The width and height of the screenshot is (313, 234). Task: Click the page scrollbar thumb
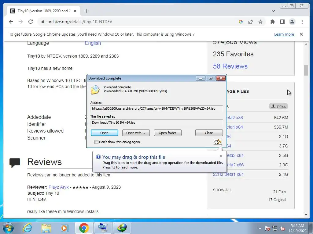tap(306, 70)
